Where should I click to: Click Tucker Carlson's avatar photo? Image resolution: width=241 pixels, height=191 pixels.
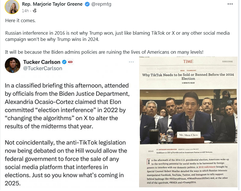coord(13,65)
